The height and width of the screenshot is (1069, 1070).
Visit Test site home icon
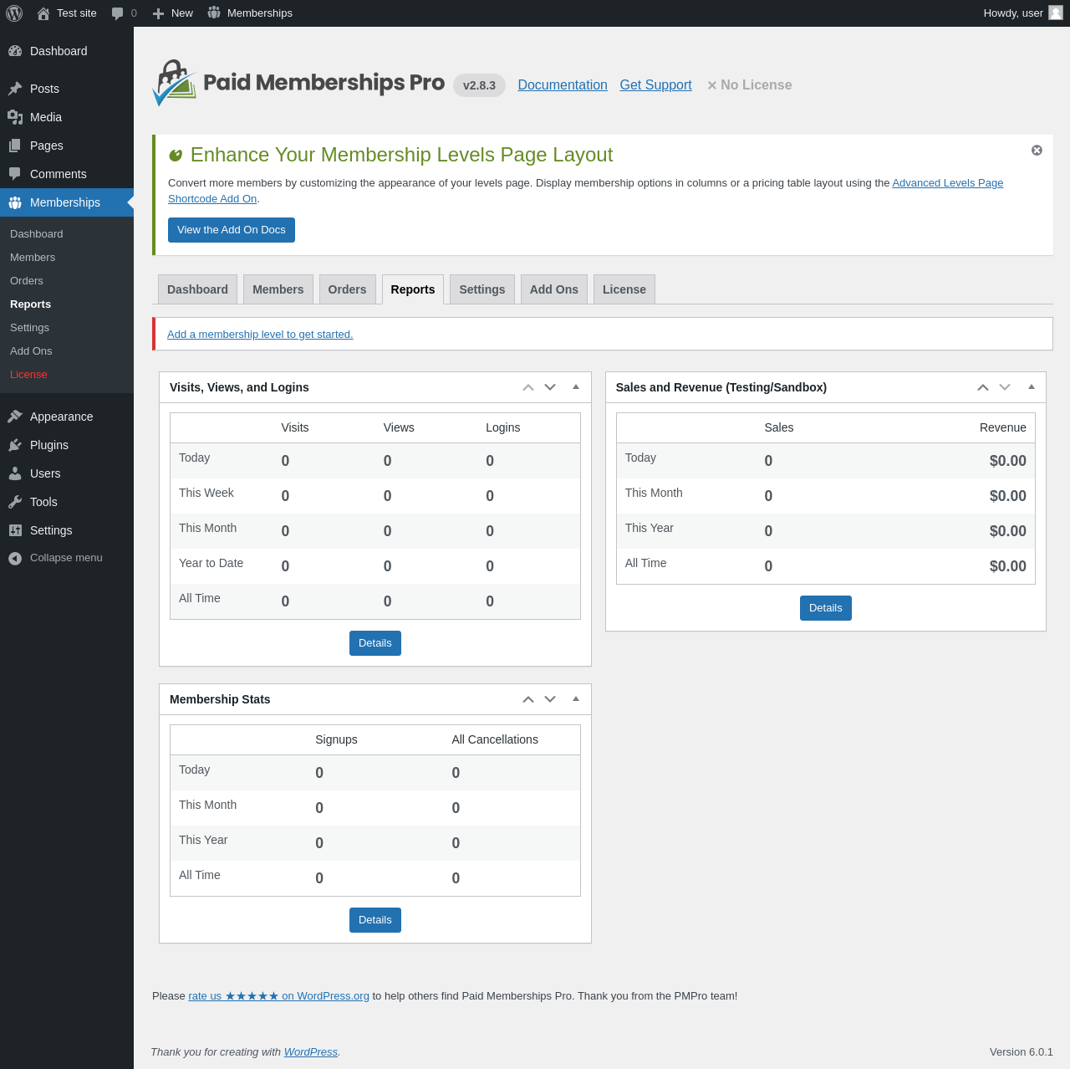43,13
